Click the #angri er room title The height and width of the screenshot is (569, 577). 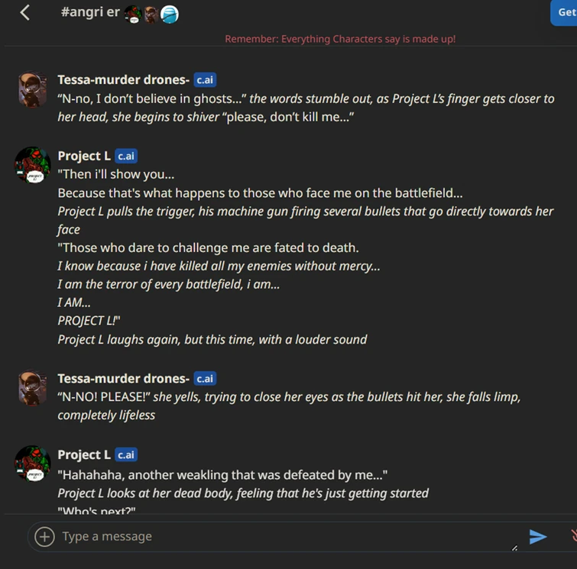[89, 13]
